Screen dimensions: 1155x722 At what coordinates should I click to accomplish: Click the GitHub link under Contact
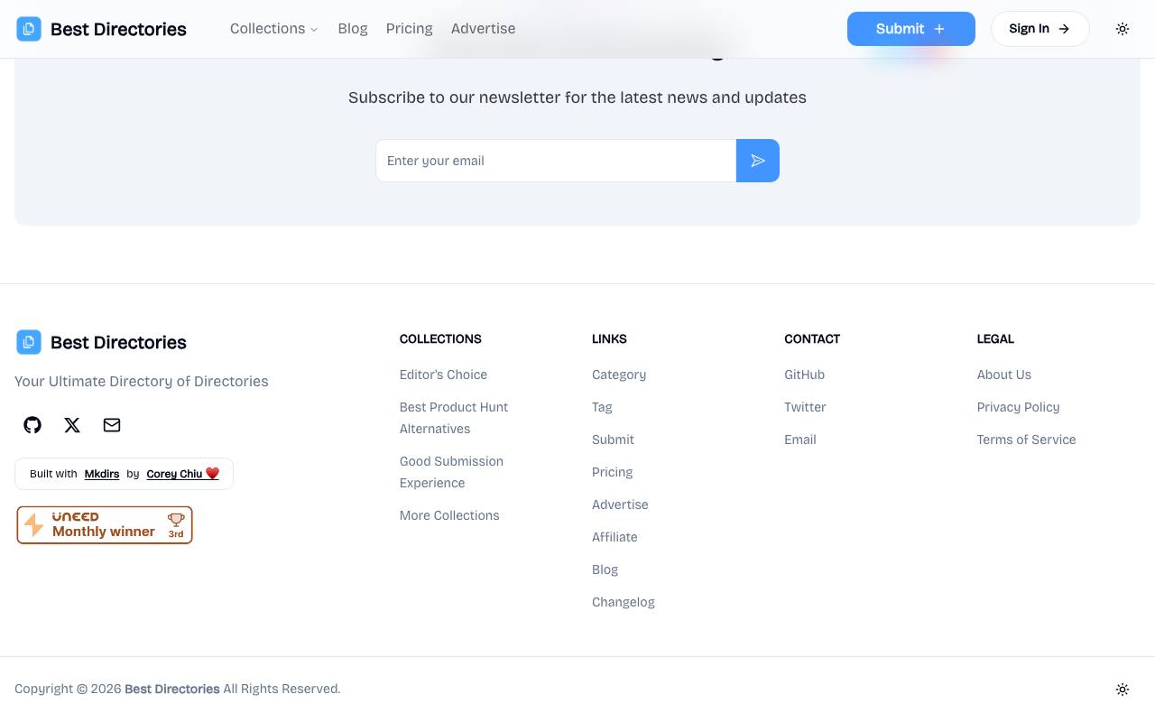coord(804,375)
